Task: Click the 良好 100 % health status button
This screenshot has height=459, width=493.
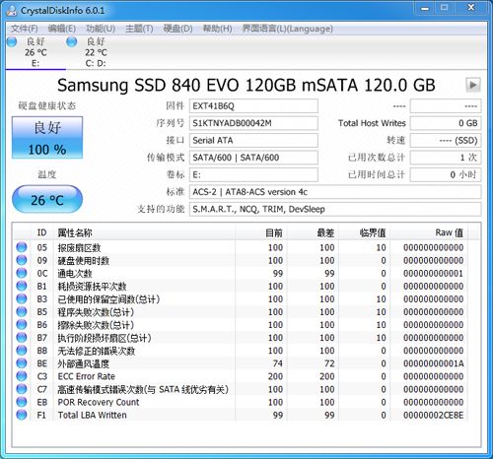Action: pos(47,138)
